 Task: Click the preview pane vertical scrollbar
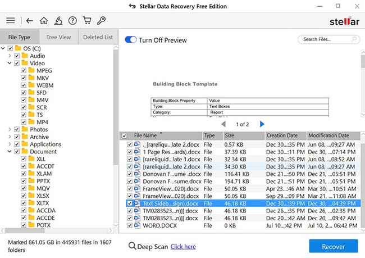[x=363, y=61]
